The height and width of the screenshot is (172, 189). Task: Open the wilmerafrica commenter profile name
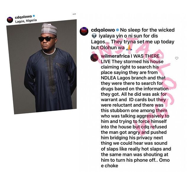point(115,56)
